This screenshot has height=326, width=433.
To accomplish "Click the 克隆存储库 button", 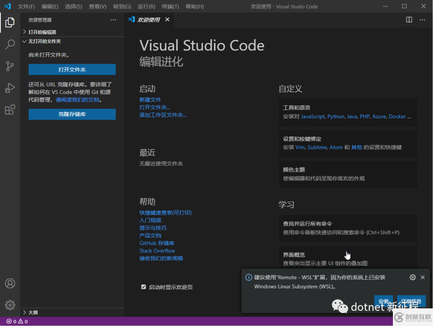I will point(72,114).
